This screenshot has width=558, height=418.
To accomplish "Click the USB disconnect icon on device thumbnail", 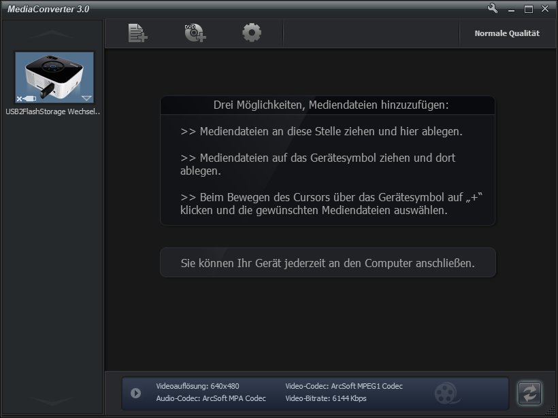I will [27, 99].
